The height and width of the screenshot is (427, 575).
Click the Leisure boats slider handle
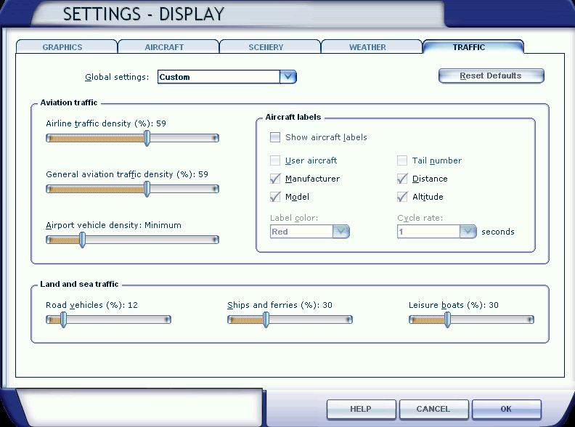pos(447,320)
